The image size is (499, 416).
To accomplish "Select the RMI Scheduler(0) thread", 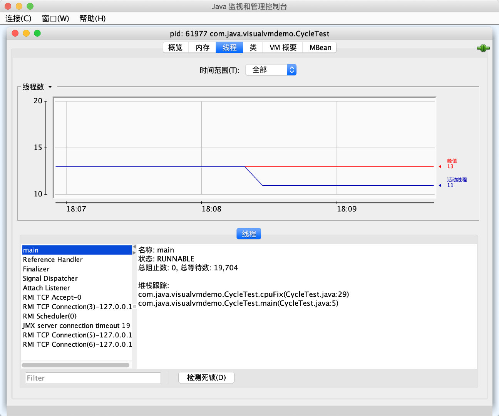I will [x=77, y=316].
